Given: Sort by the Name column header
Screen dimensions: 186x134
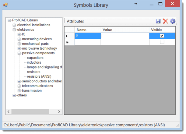Looking at the screenshot, I should coord(88,30).
